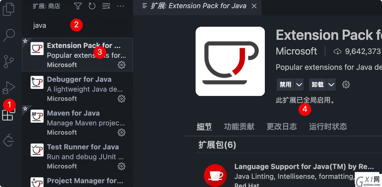Open the gear icon beside 卸载
This screenshot has width=382, height=187.
pos(346,85)
